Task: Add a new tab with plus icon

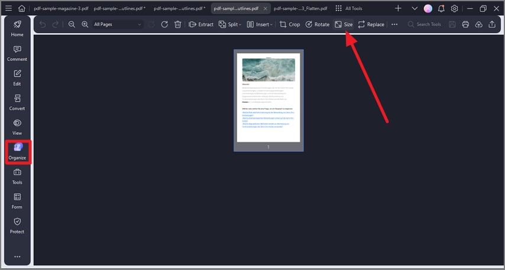Action: pyautogui.click(x=399, y=8)
